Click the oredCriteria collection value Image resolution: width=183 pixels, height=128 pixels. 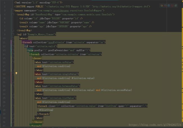pos(56,42)
